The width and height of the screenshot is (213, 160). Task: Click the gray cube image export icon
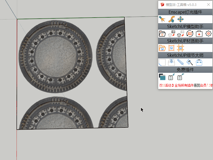click(171, 34)
